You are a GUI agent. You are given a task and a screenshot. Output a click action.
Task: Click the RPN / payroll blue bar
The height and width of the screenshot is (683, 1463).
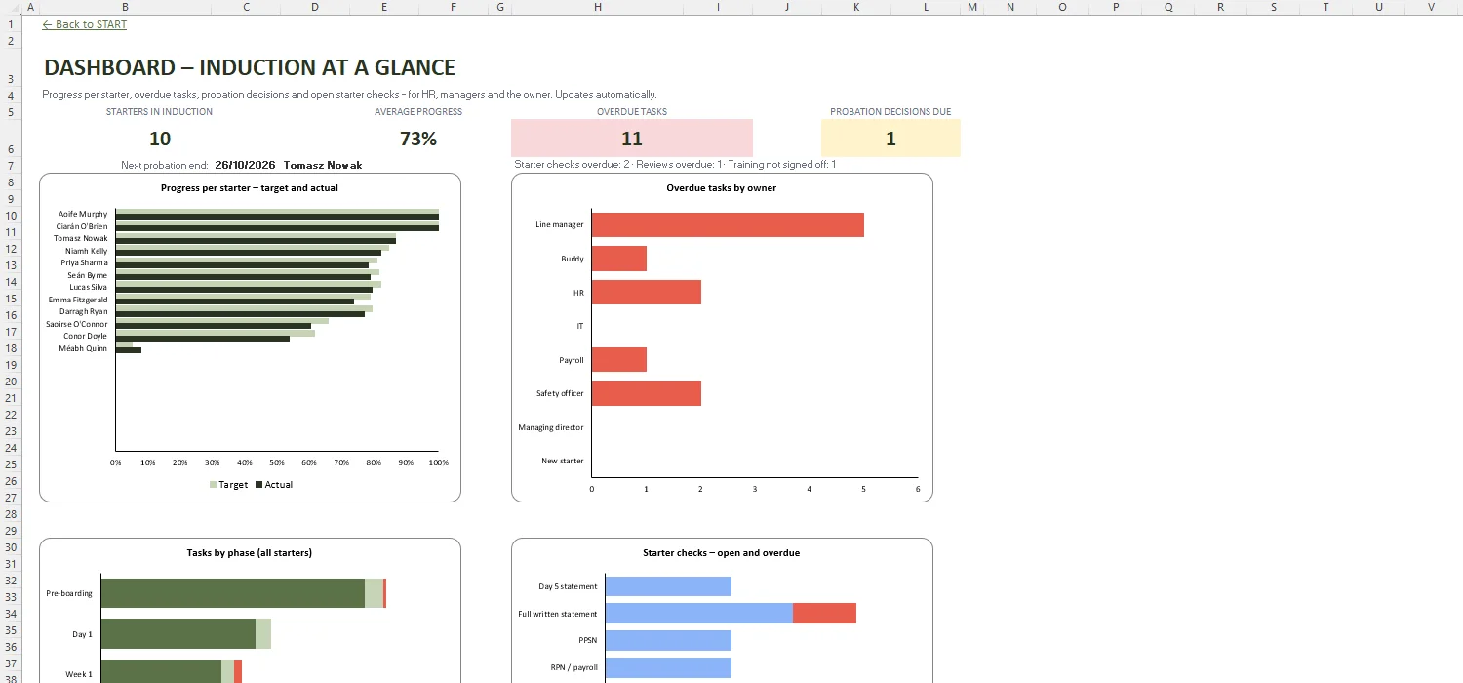pos(668,667)
